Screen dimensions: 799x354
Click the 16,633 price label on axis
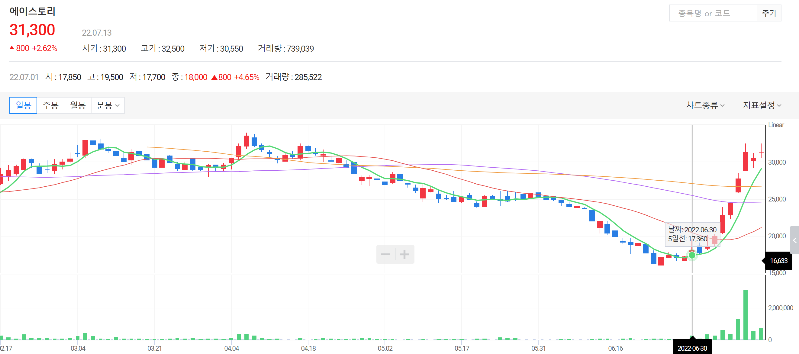778,261
